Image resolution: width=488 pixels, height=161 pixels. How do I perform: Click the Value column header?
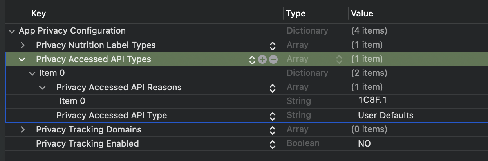pos(362,14)
